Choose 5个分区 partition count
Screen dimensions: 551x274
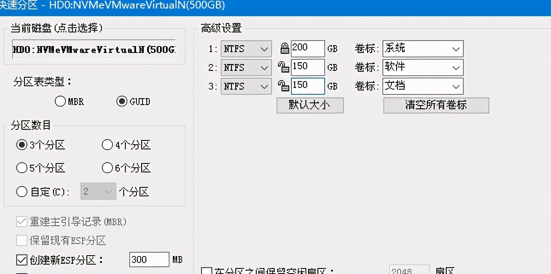(x=22, y=168)
